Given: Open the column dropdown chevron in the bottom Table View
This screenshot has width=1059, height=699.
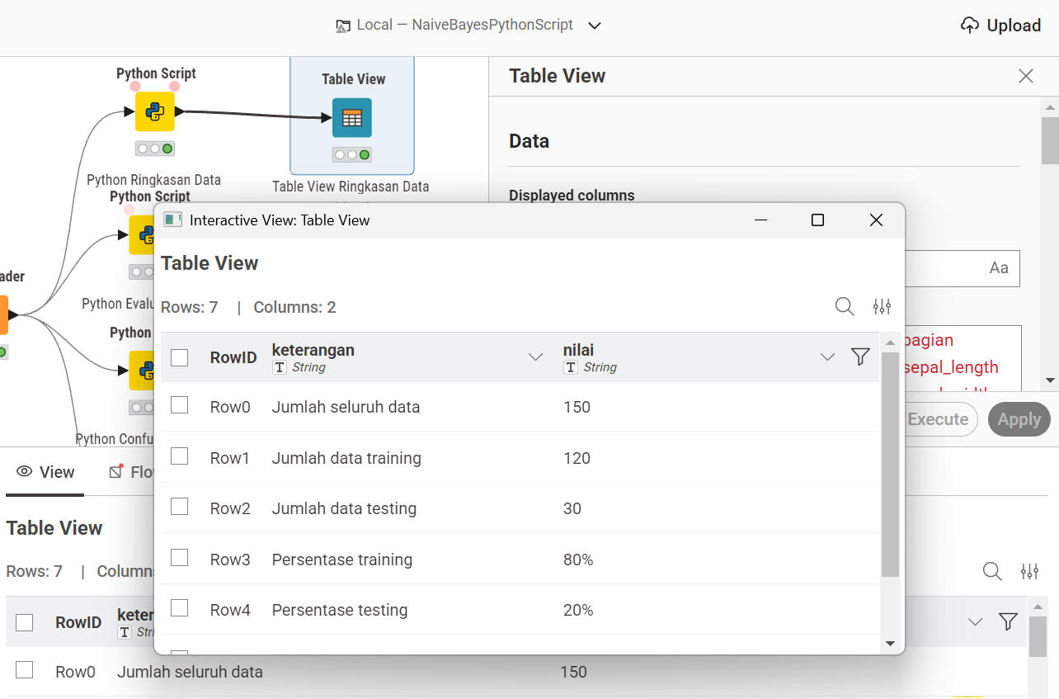Looking at the screenshot, I should (975, 622).
